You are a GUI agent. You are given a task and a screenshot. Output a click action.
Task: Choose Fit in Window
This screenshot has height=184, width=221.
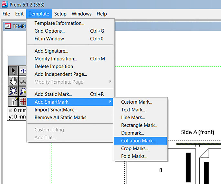[x=70, y=38]
